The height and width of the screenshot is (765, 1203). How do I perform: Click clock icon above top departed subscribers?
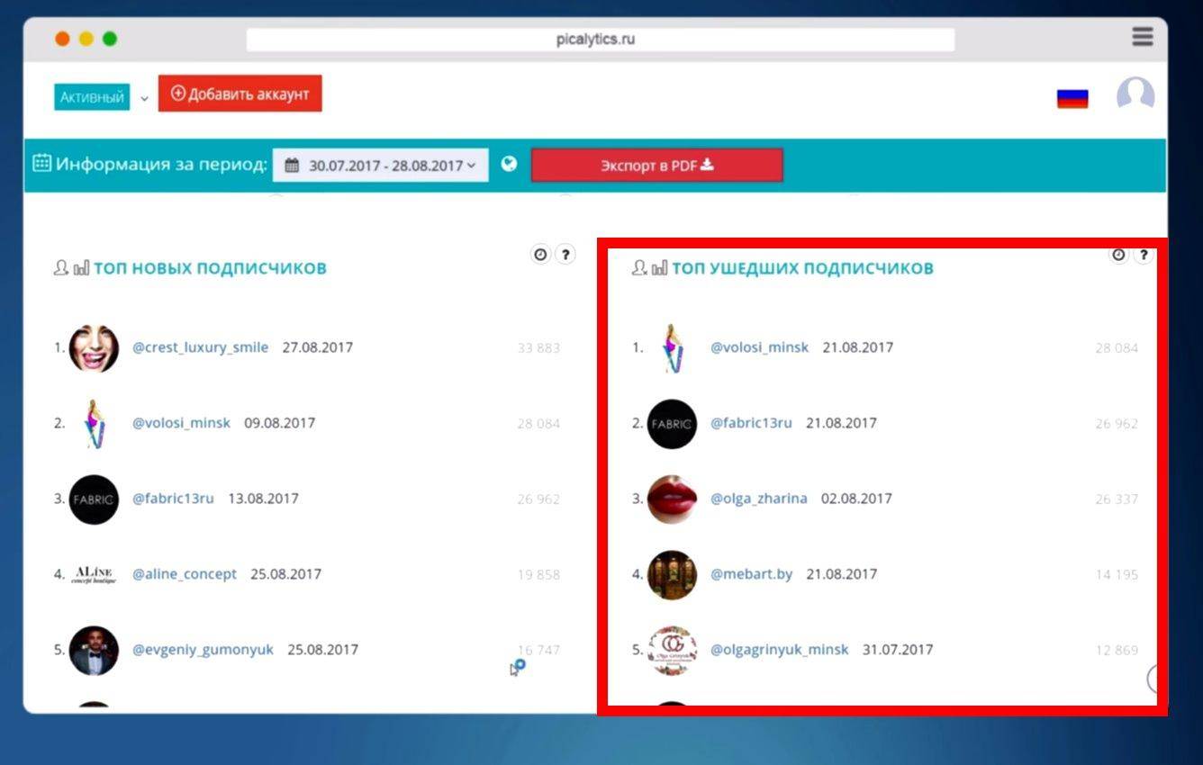pyautogui.click(x=1118, y=255)
